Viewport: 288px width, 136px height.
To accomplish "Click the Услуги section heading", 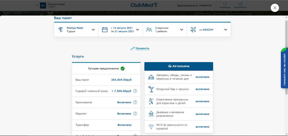I will [x=78, y=57].
